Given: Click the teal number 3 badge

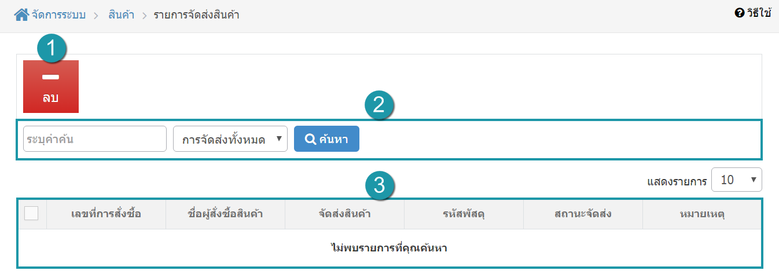Looking at the screenshot, I should 379,186.
